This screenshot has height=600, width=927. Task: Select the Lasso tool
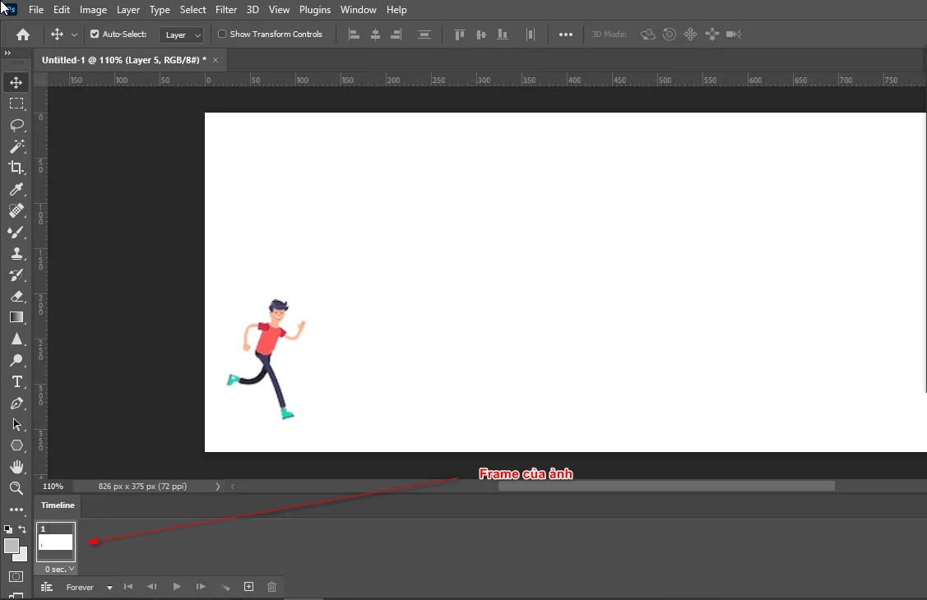point(16,125)
